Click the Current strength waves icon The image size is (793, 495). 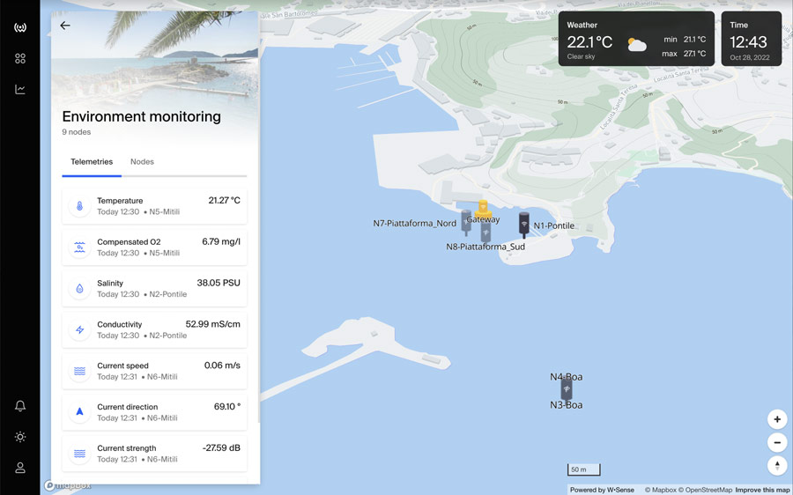(x=79, y=454)
